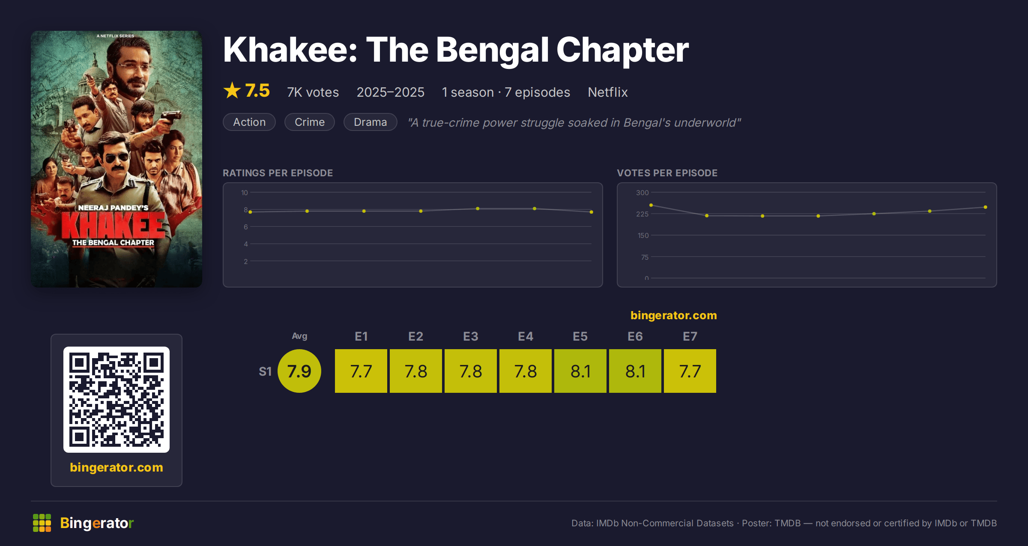Select the E7 rating tile

[x=690, y=371]
